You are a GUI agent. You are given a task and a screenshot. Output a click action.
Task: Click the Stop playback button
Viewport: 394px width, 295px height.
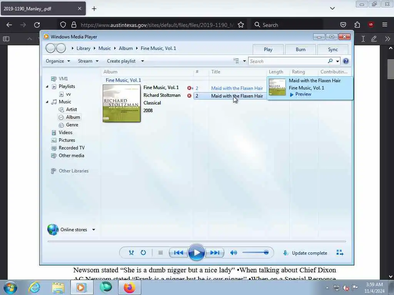coord(160,253)
